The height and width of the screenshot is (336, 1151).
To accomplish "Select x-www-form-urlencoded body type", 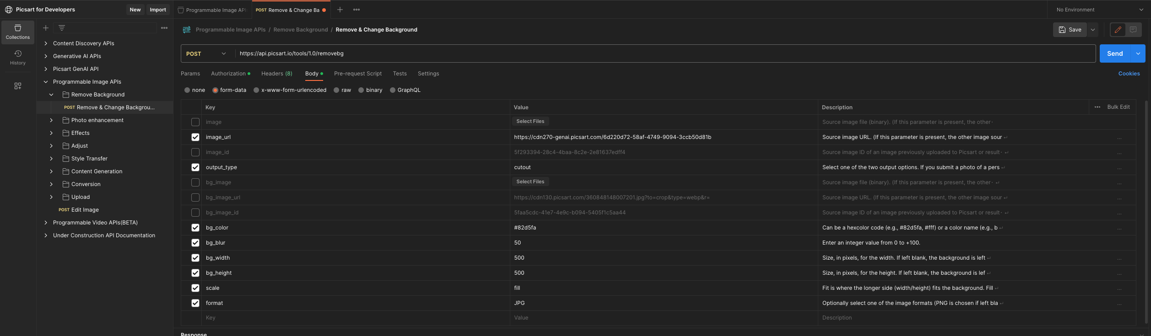I will [x=256, y=90].
